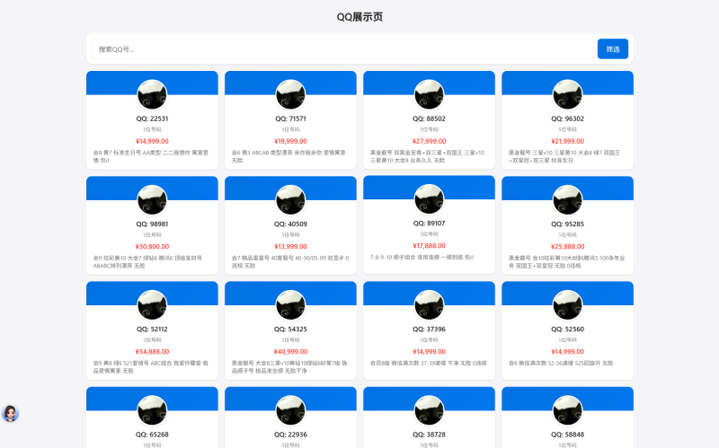719x448 pixels.
Task: Select the text QQ: 22936
Action: click(x=290, y=435)
